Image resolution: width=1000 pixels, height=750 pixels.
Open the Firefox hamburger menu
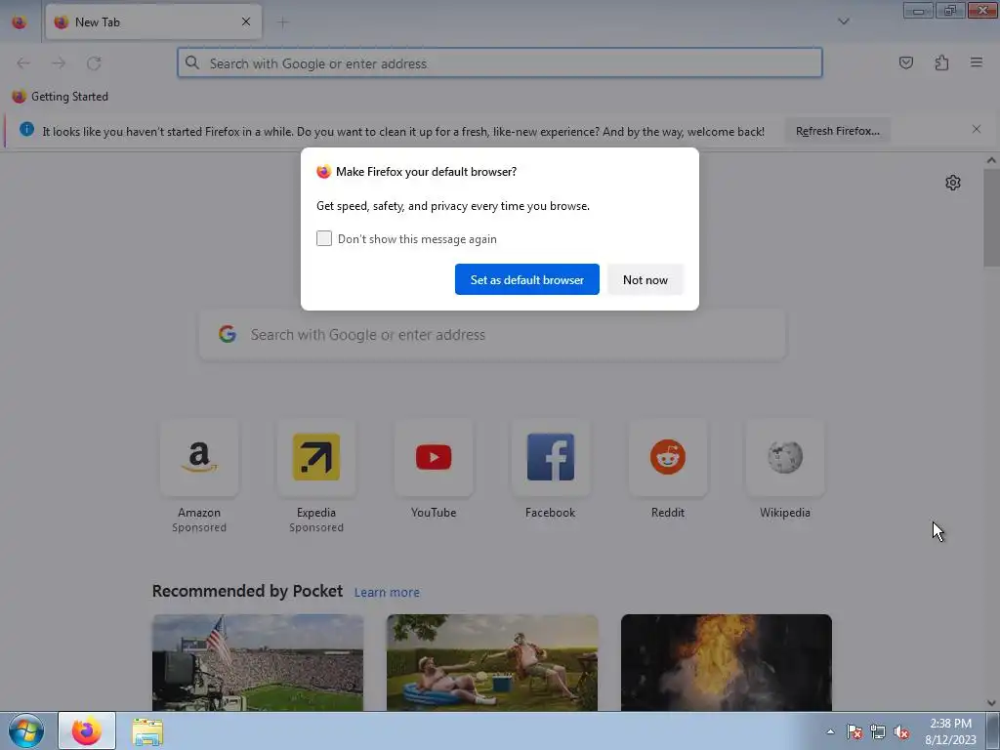977,62
